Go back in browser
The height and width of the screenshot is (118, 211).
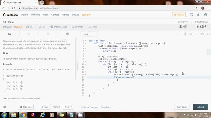pos(3,8)
